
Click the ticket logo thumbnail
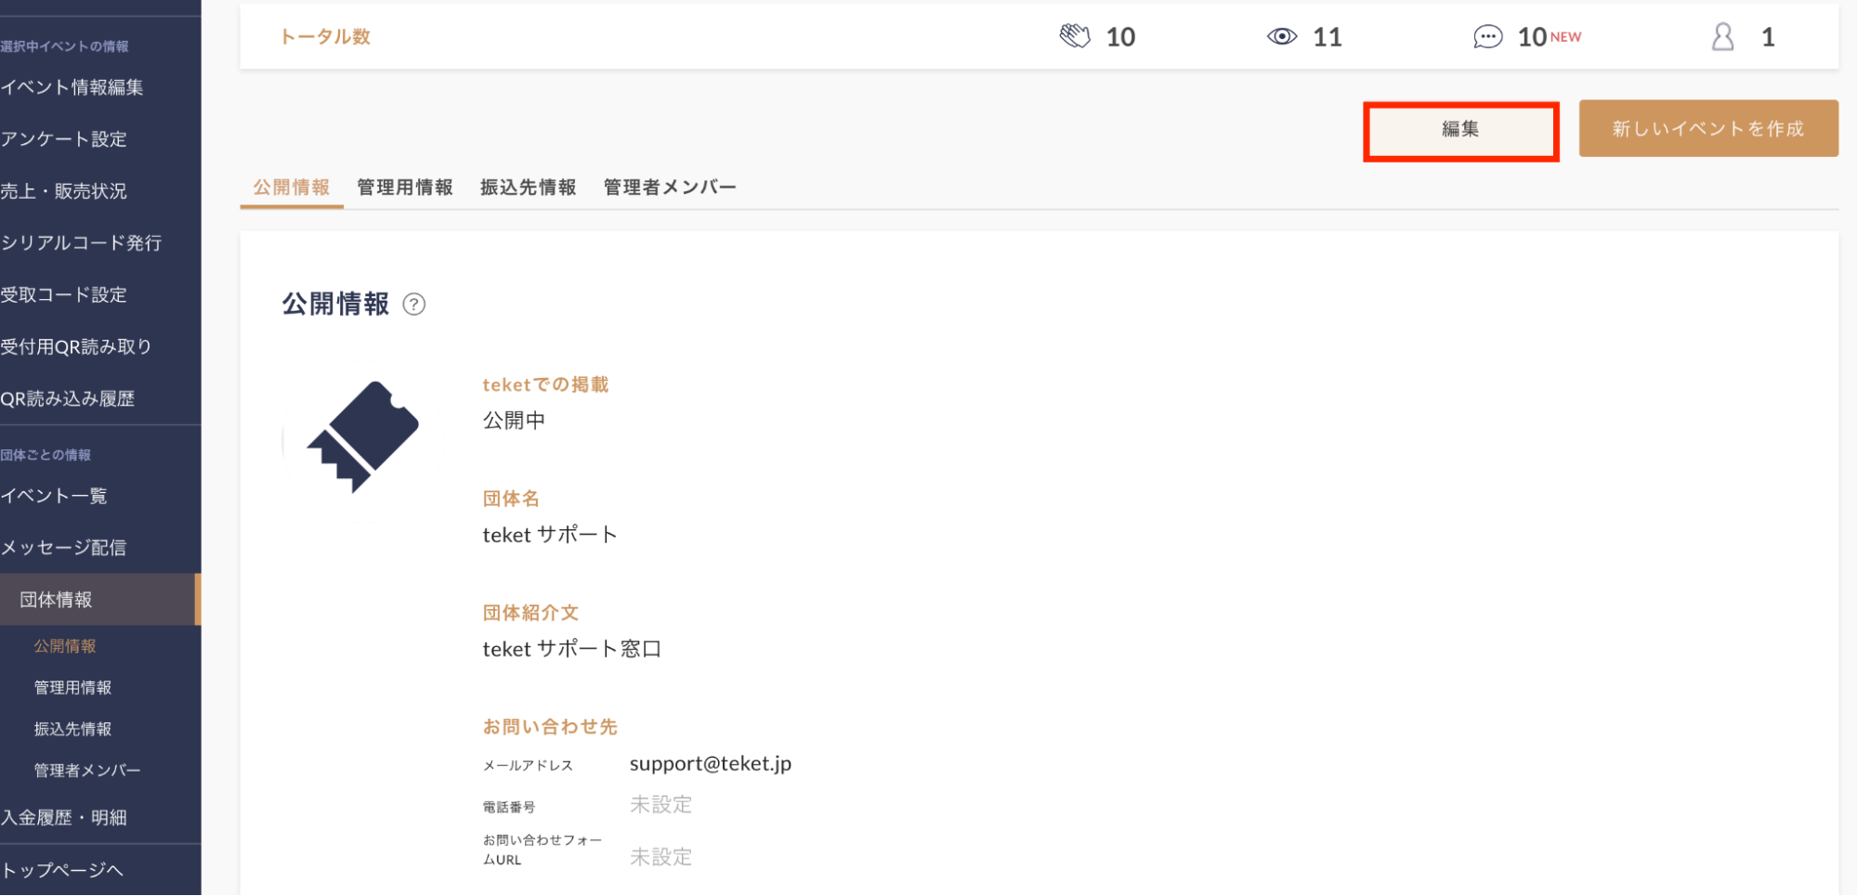click(x=363, y=436)
